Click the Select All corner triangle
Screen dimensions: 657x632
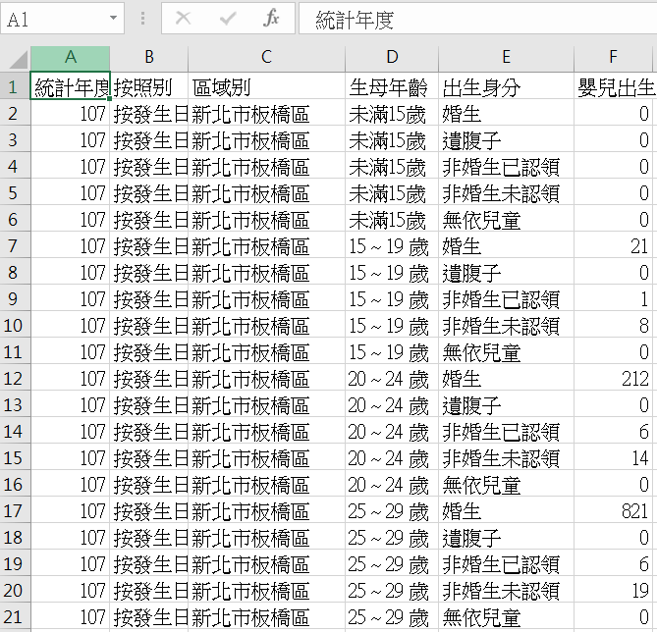15,58
